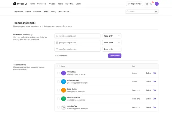Check the box for Olivia Rhye
172x123 pixels.
click(59, 73)
